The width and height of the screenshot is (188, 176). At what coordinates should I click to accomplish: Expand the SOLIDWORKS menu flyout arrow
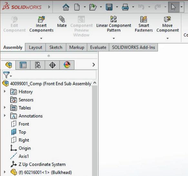[49, 7]
